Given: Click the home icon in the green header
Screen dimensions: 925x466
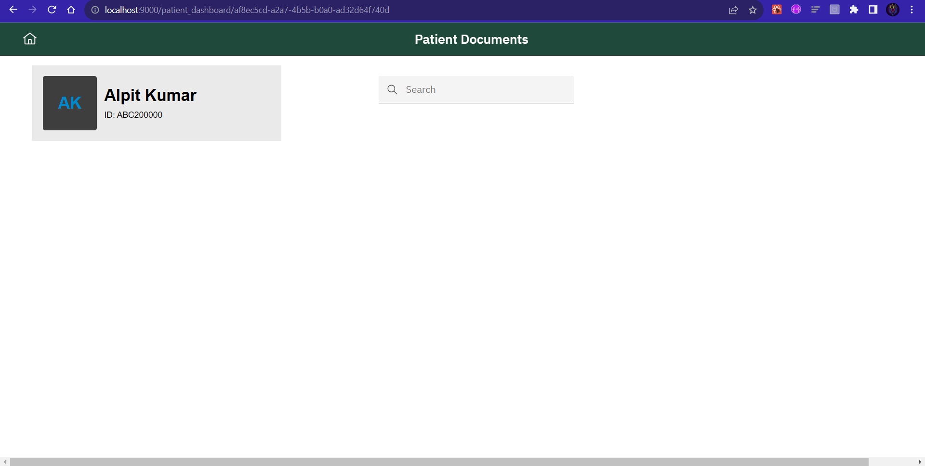Looking at the screenshot, I should [29, 39].
